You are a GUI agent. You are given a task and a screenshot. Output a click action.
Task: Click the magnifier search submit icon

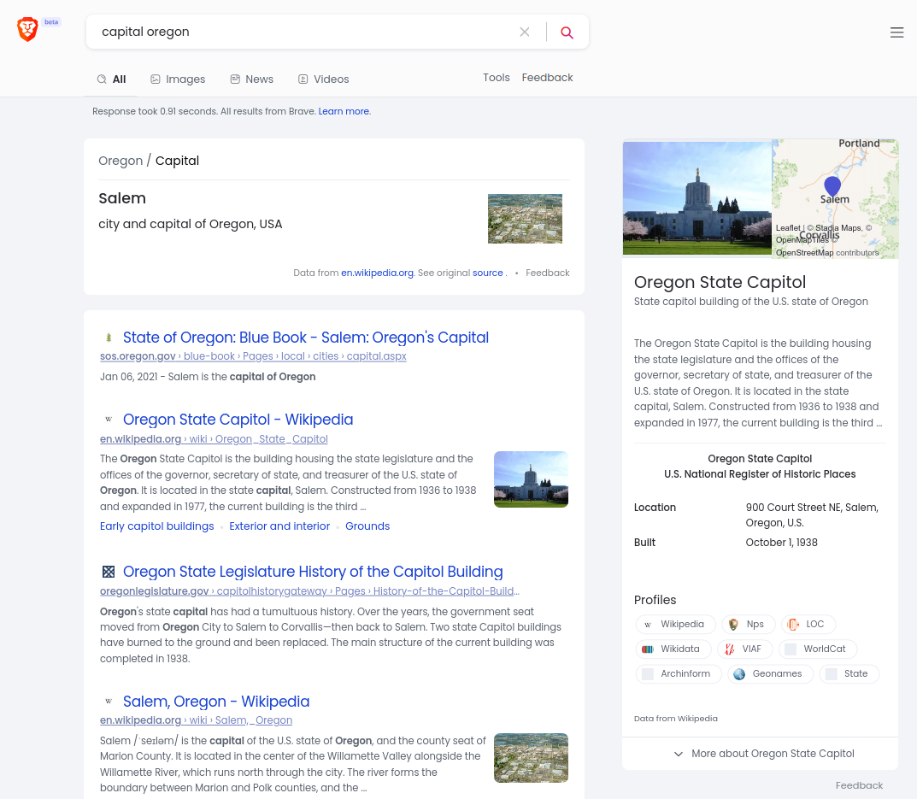point(567,32)
